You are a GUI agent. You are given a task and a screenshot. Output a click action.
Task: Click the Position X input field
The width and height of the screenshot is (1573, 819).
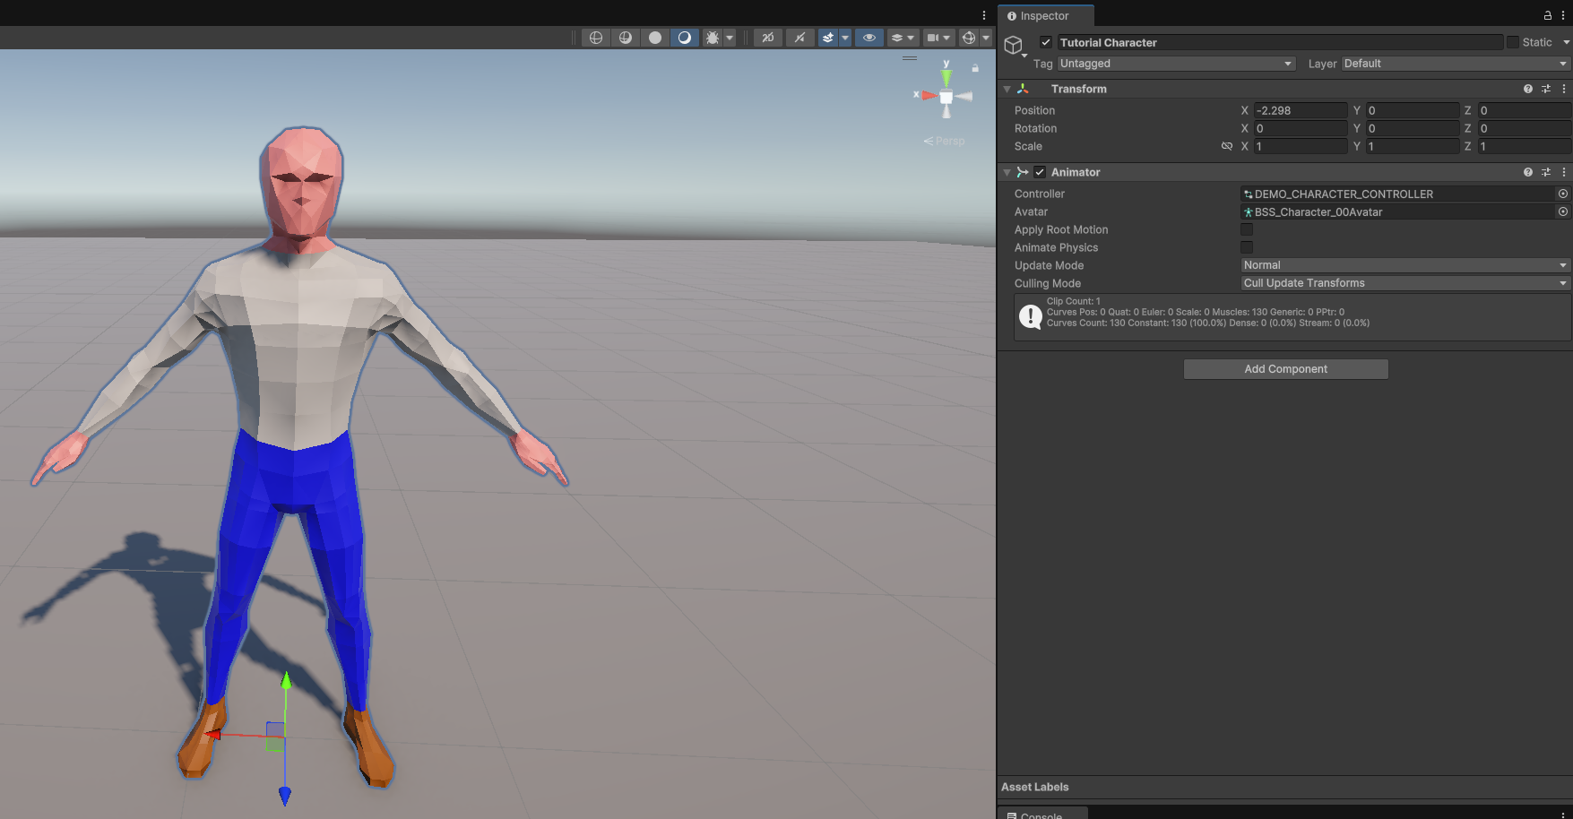tap(1300, 110)
